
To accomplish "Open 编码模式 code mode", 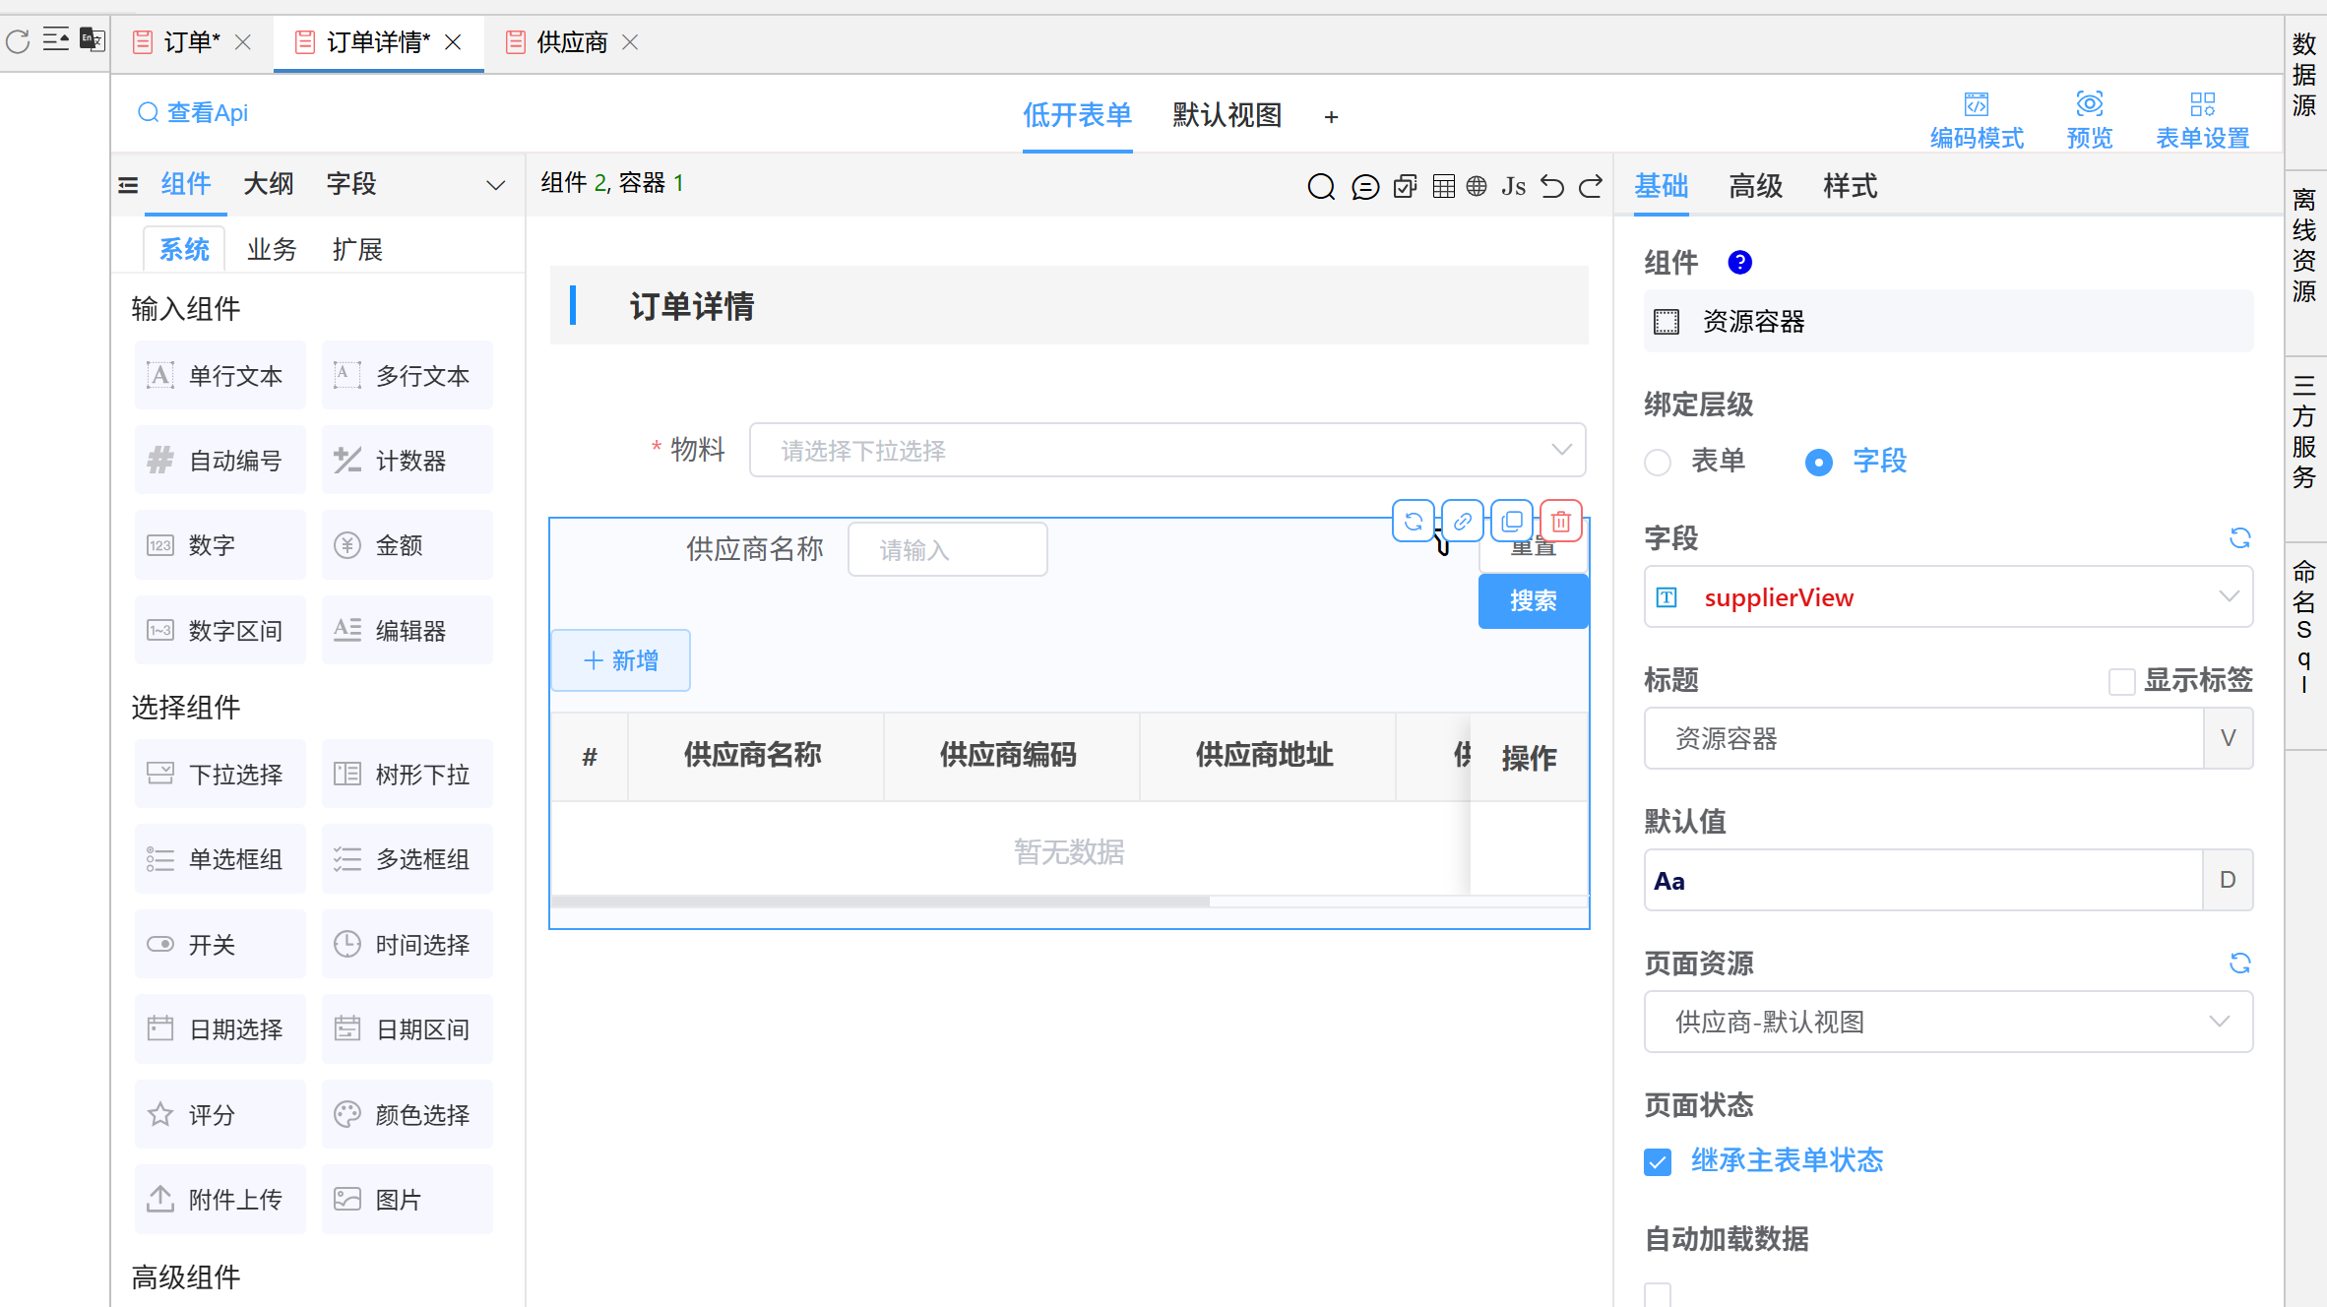I will click(x=1977, y=120).
